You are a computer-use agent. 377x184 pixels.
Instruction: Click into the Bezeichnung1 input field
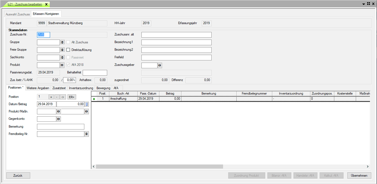[x=176, y=43]
